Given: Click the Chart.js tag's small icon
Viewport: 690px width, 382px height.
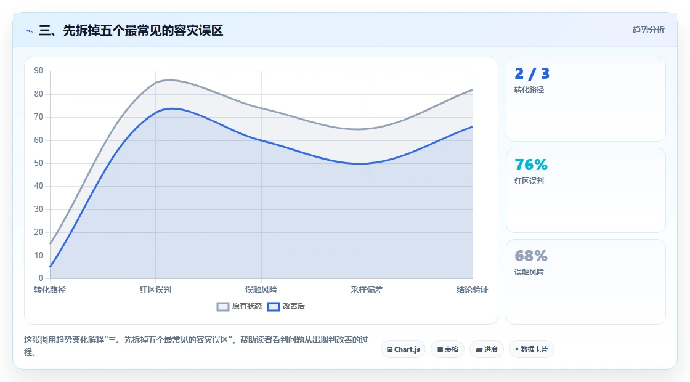Looking at the screenshot, I should point(389,350).
